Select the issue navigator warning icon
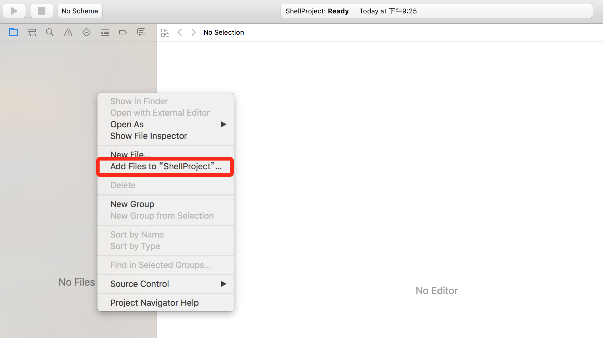This screenshot has width=603, height=338. (x=68, y=32)
